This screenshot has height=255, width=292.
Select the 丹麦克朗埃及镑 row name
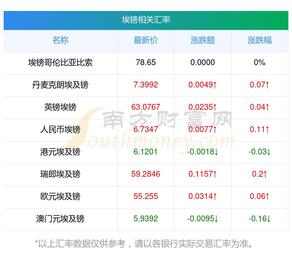pyautogui.click(x=60, y=85)
